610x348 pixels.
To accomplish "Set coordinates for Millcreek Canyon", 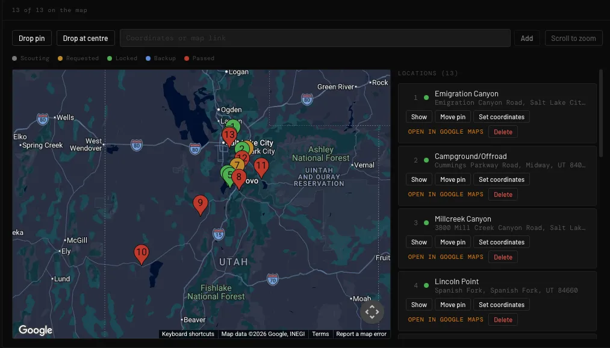I will [x=502, y=242].
